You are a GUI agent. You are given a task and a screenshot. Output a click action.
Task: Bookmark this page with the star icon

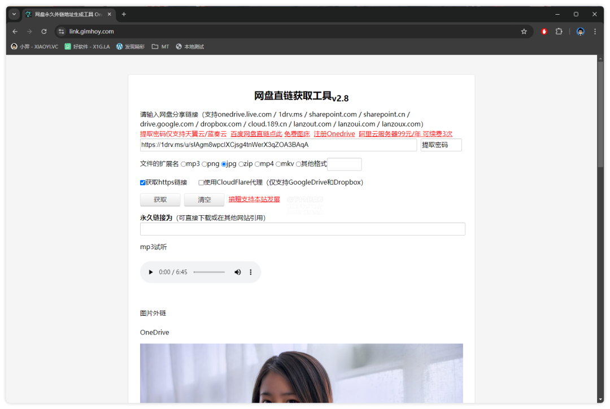[x=524, y=32]
